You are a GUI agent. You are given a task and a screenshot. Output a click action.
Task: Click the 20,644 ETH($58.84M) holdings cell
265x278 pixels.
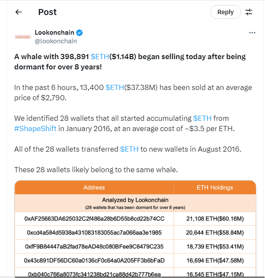[x=214, y=233]
